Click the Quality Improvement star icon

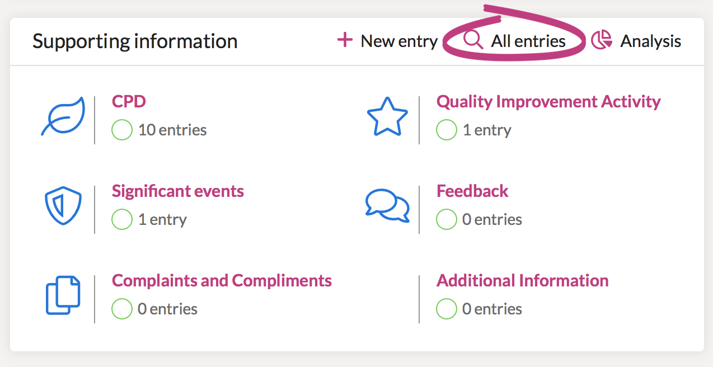[387, 116]
